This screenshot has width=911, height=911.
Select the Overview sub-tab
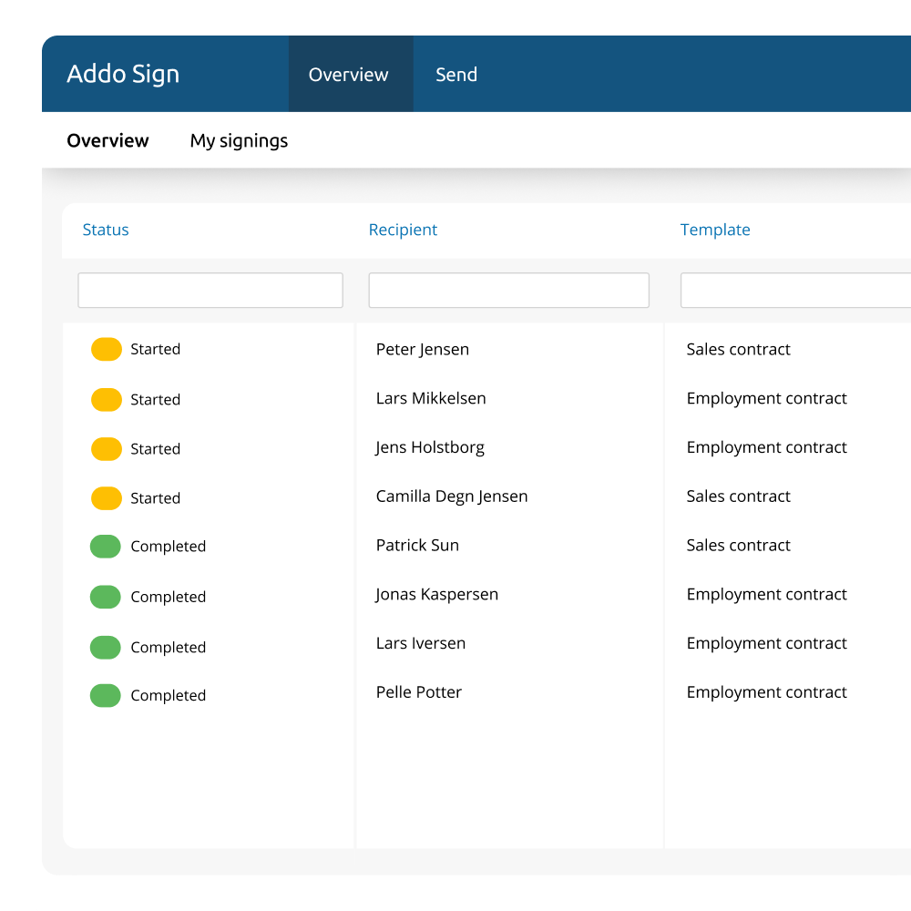[107, 140]
